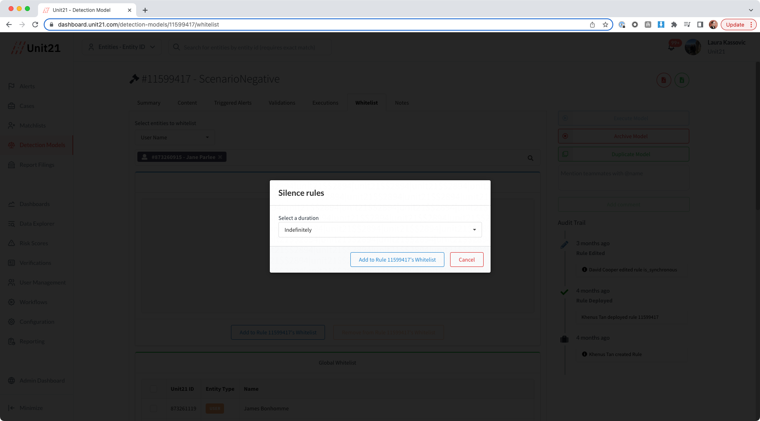Switch to the Summary tab
This screenshot has width=760, height=421.
pos(149,103)
